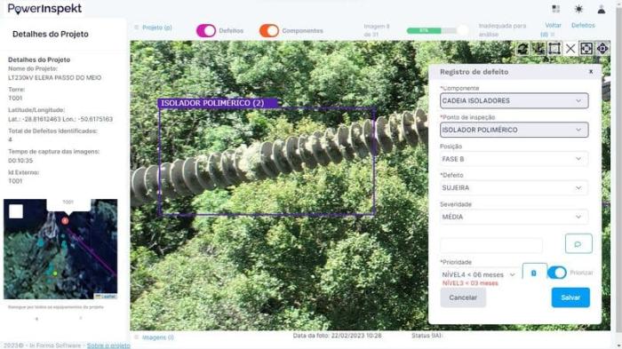This screenshot has width=622, height=349.
Task: Click the Imagem 8 de 31 counter
Action: tap(377, 30)
